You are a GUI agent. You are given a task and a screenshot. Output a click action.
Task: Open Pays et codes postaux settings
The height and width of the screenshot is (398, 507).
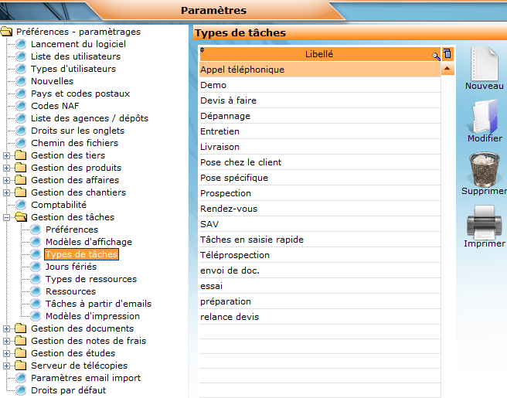[x=80, y=94]
